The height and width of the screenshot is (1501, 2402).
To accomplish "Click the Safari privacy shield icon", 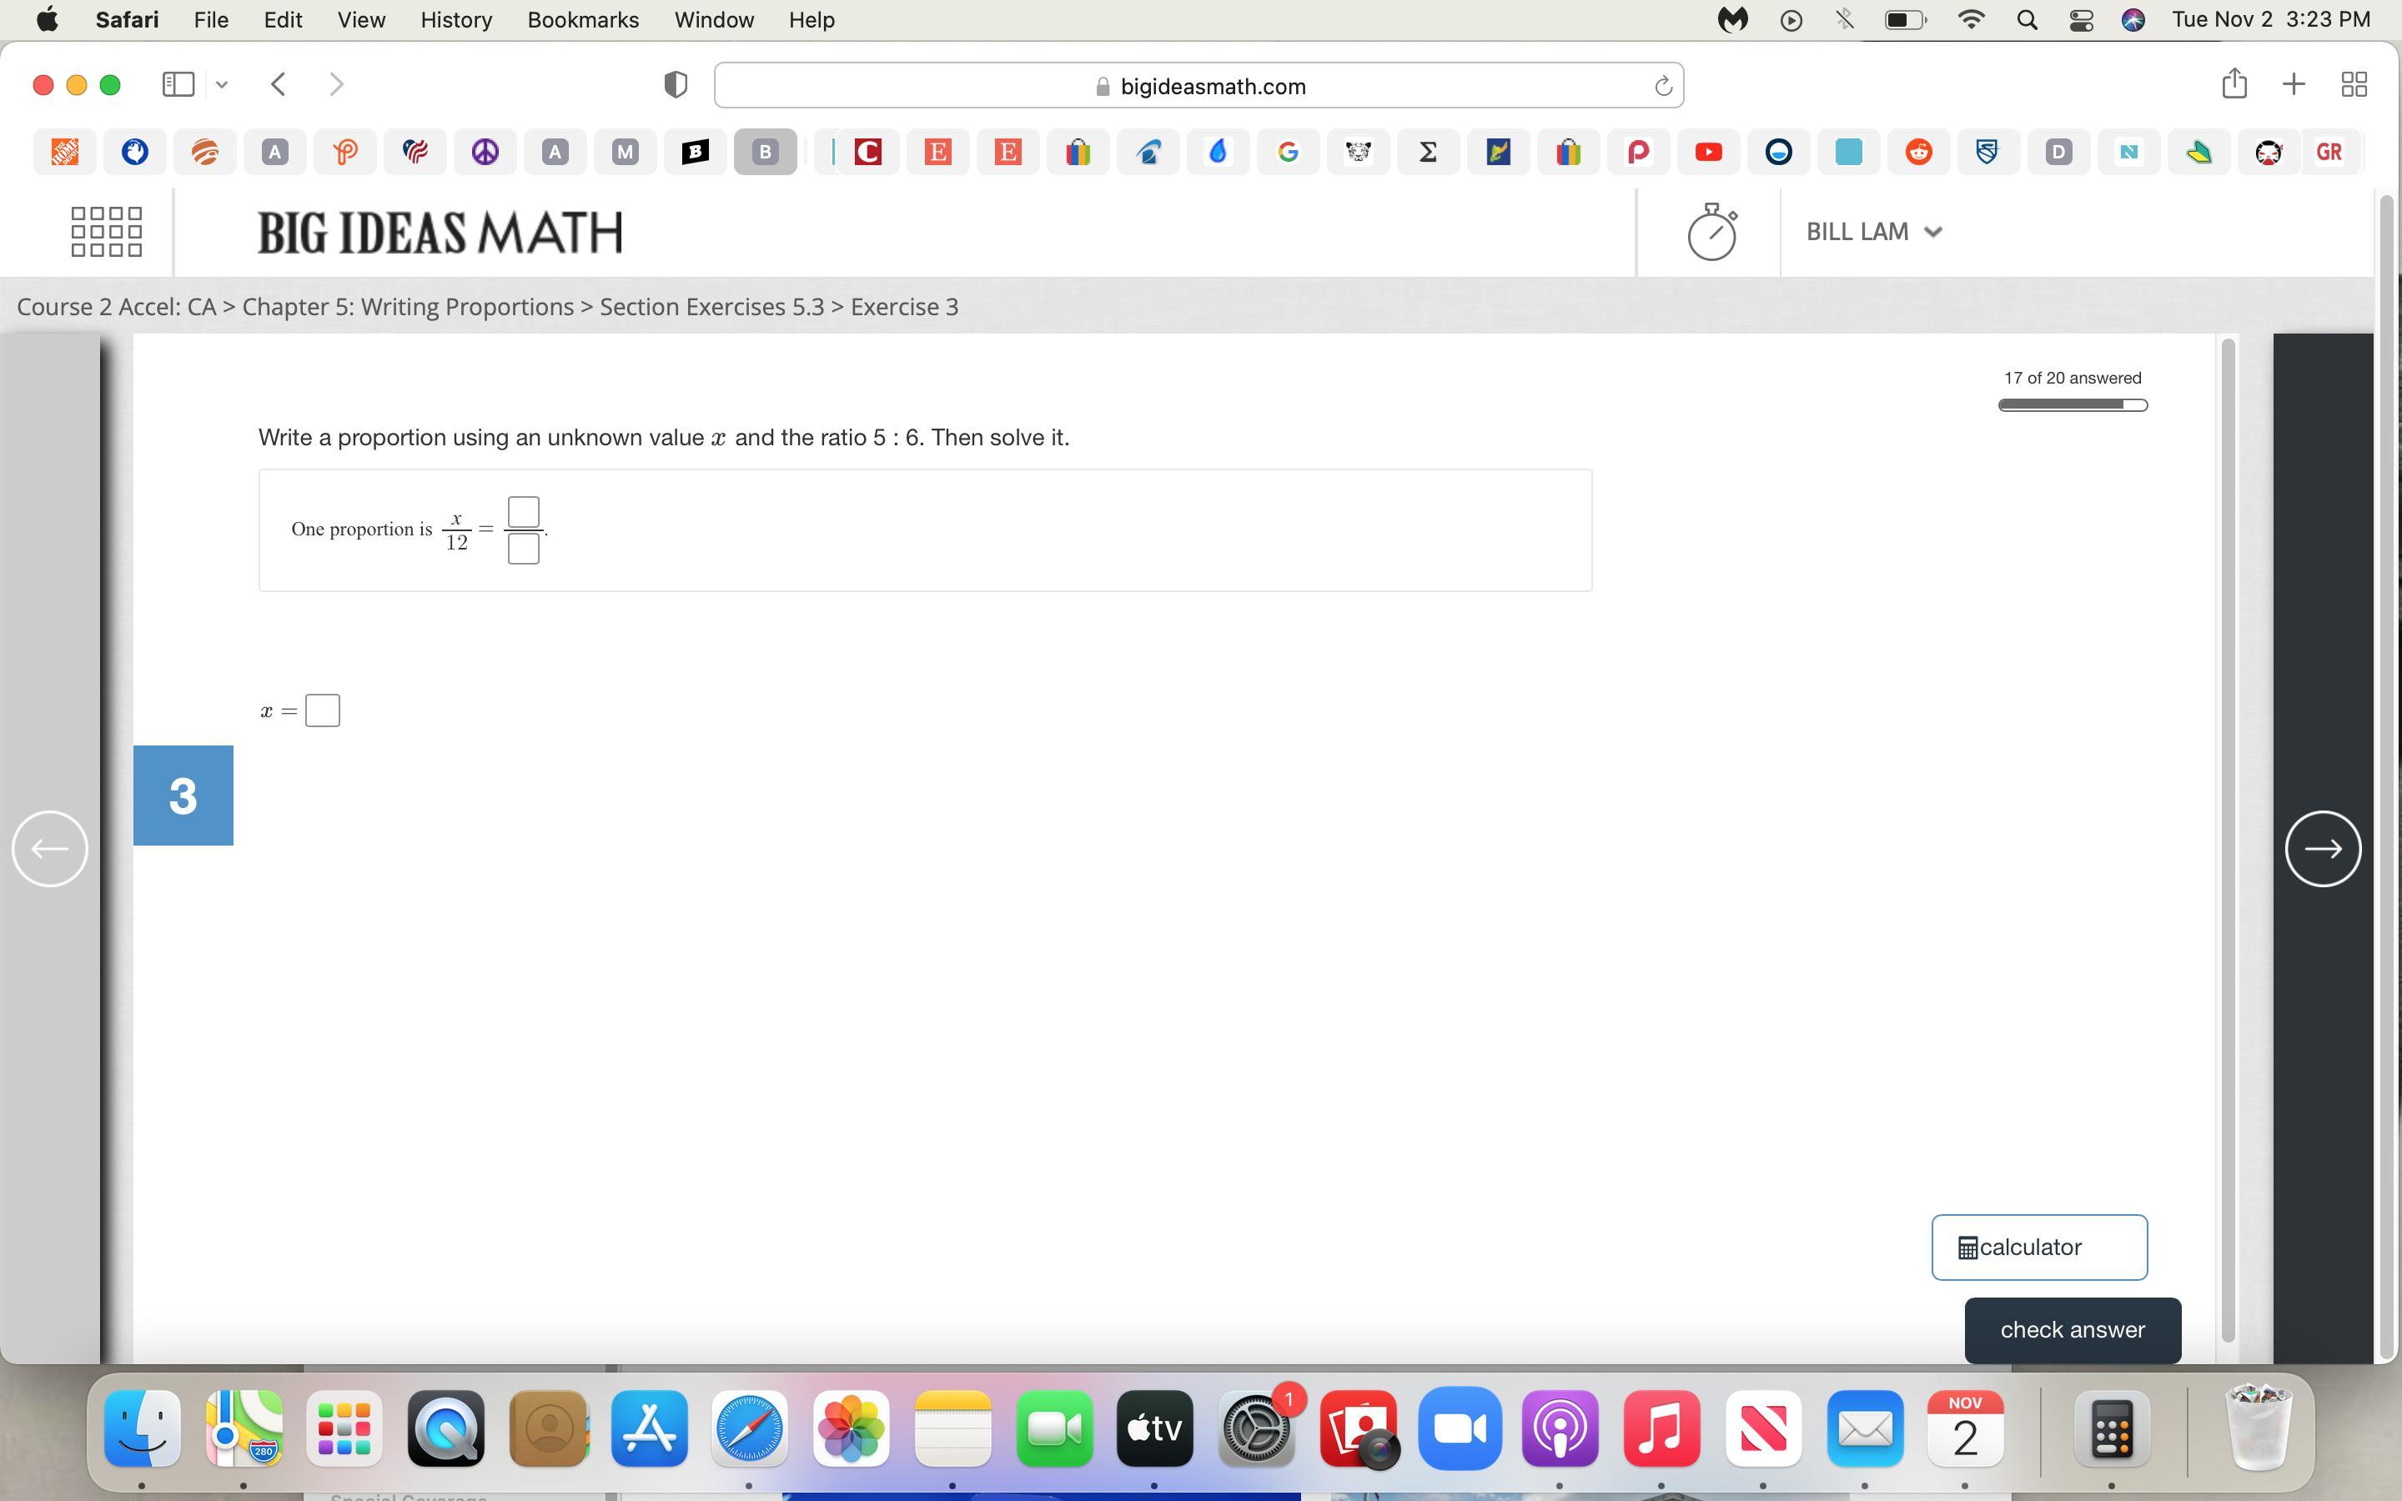I will tap(675, 85).
